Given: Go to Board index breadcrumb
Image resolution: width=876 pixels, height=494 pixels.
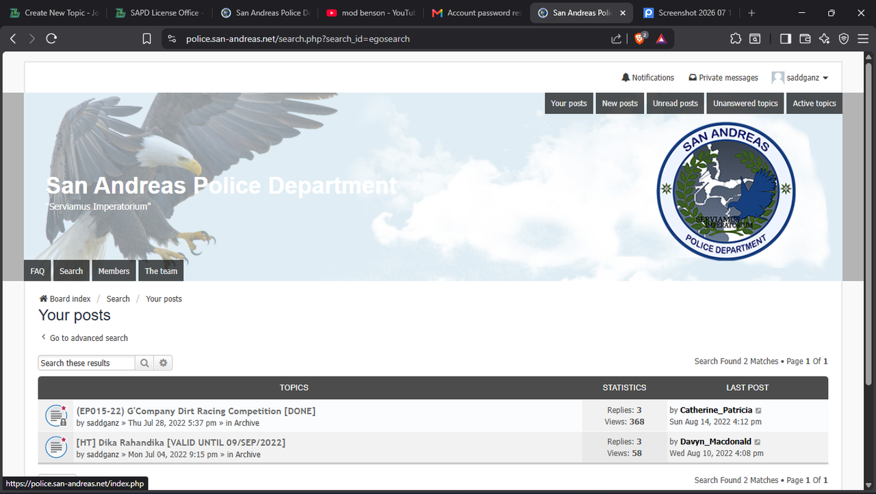Looking at the screenshot, I should pos(65,299).
